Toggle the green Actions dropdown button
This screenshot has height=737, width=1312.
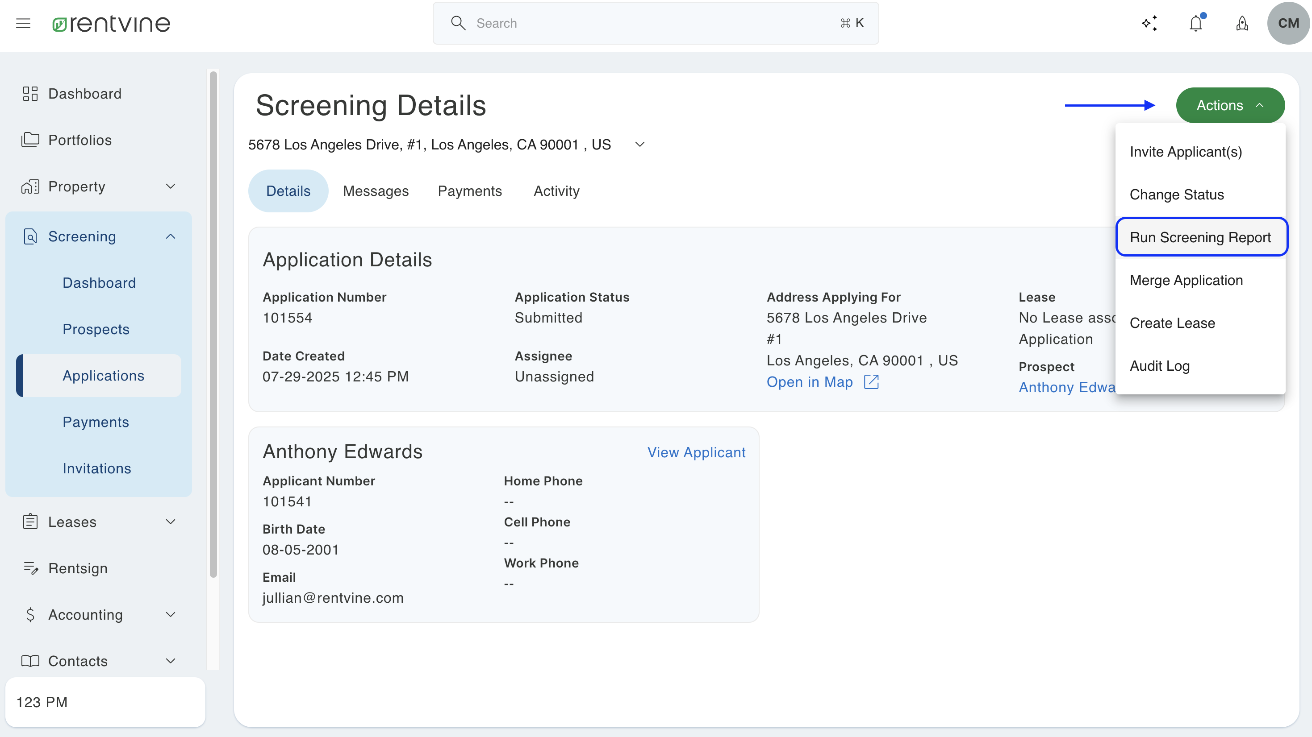coord(1230,105)
